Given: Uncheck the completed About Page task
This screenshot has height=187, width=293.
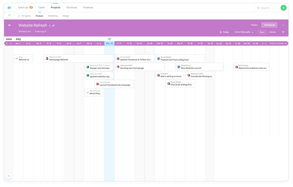Looking at the screenshot, I should (88, 92).
